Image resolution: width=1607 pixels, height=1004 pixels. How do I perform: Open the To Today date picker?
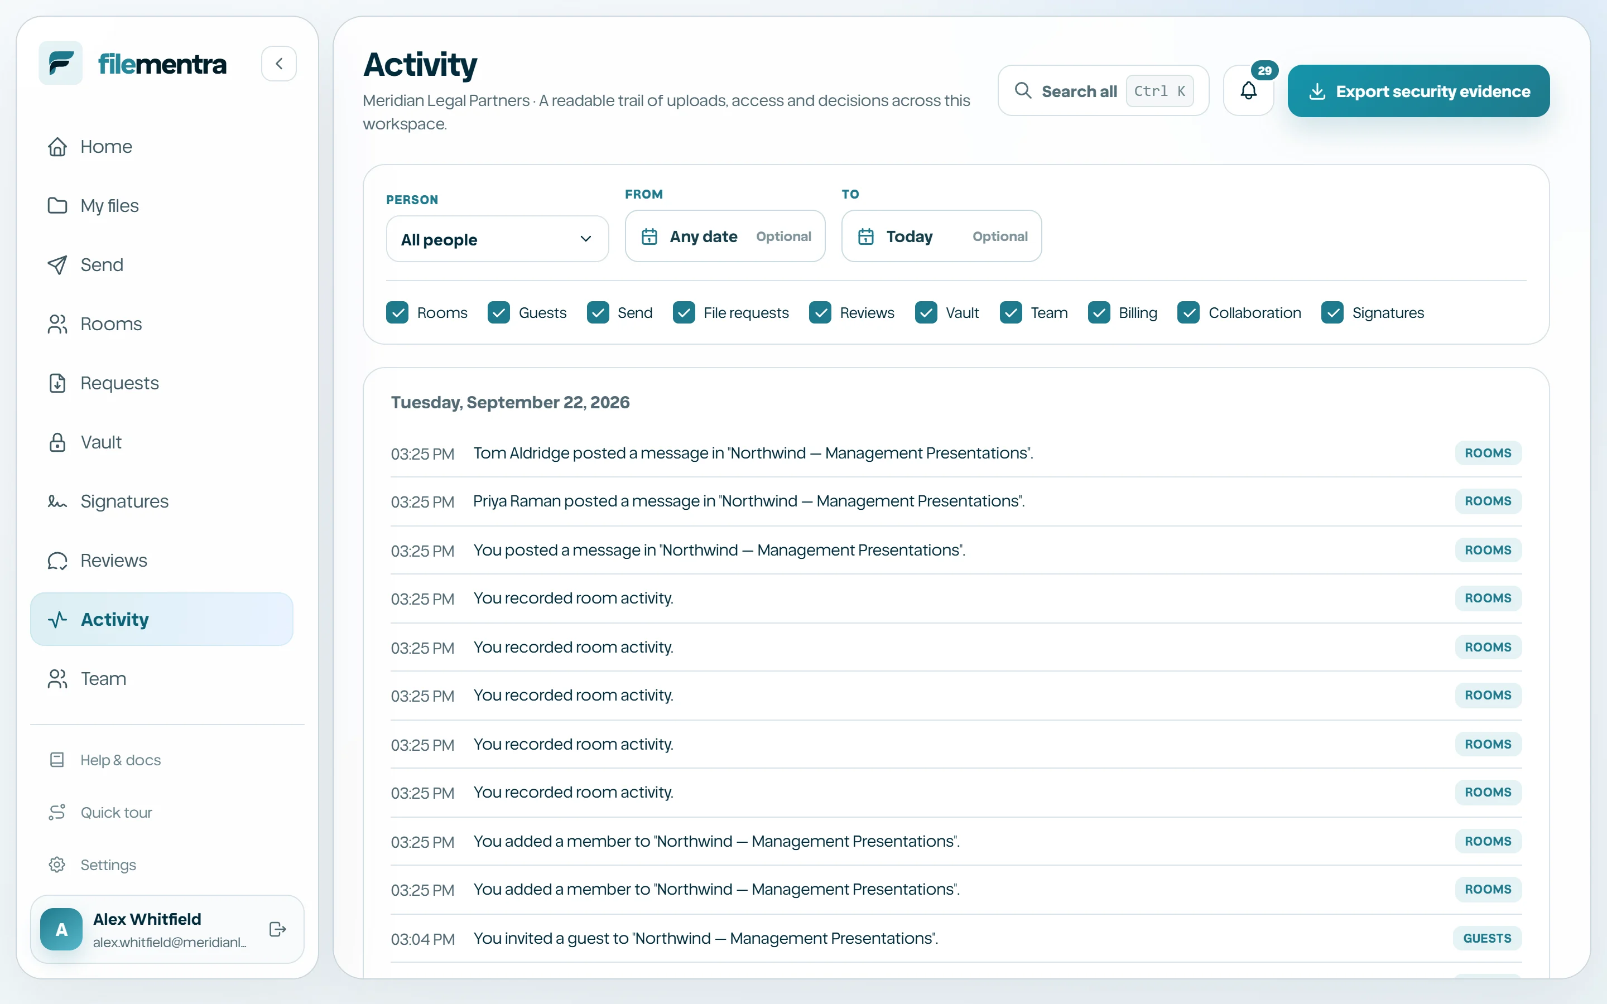pos(942,236)
